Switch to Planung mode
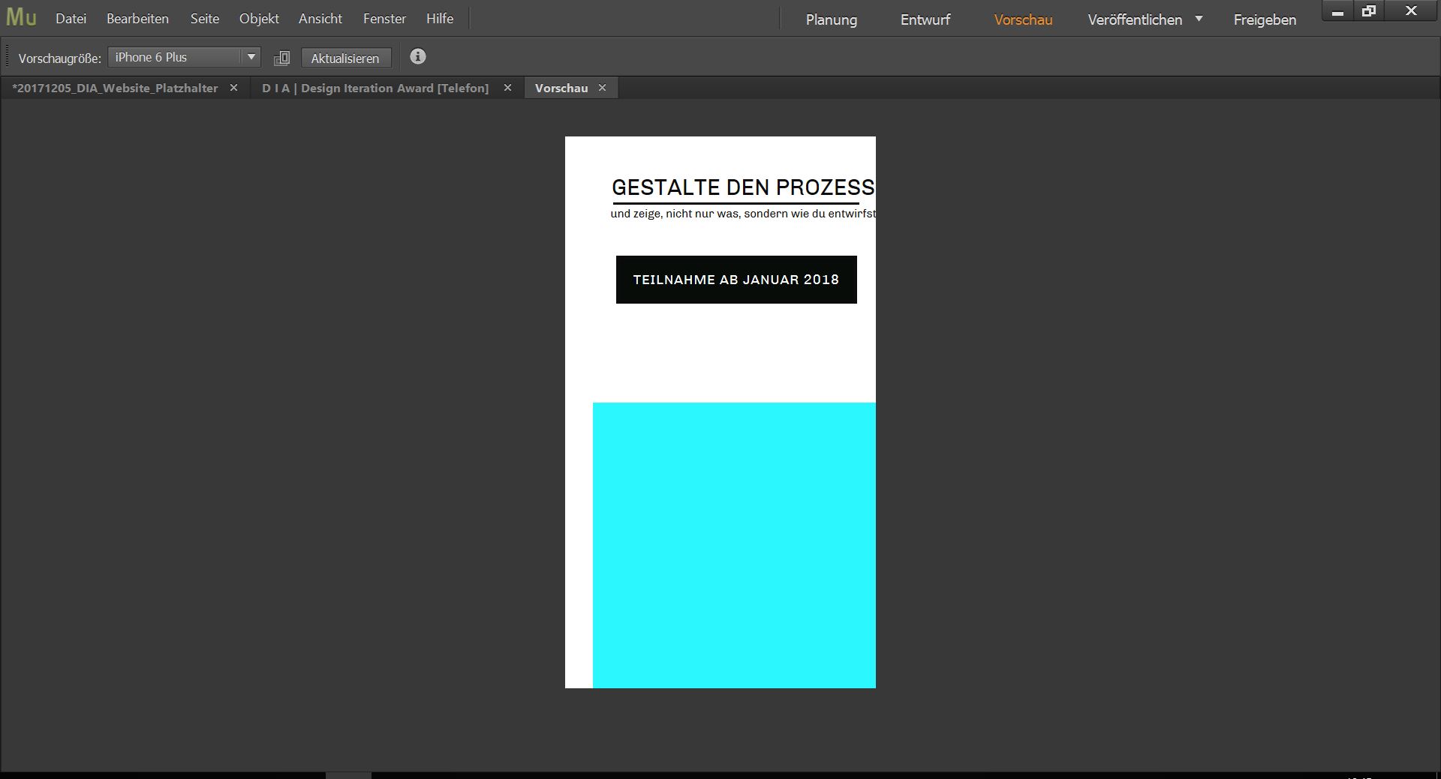This screenshot has height=779, width=1441. coord(832,19)
